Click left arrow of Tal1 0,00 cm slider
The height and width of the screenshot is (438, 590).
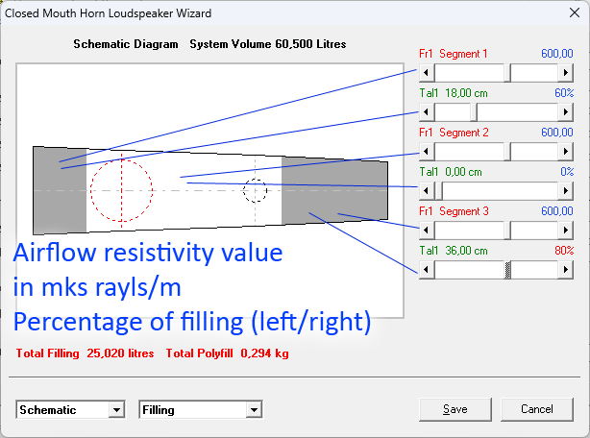[427, 190]
